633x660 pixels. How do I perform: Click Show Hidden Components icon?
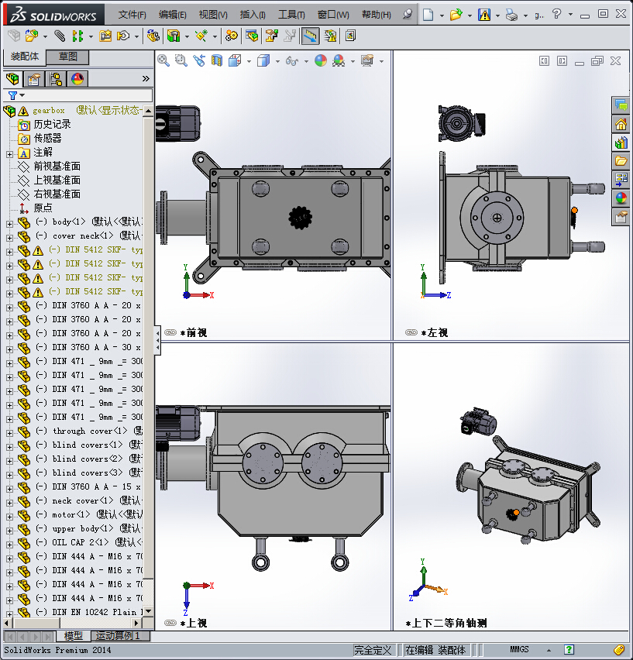[153, 36]
